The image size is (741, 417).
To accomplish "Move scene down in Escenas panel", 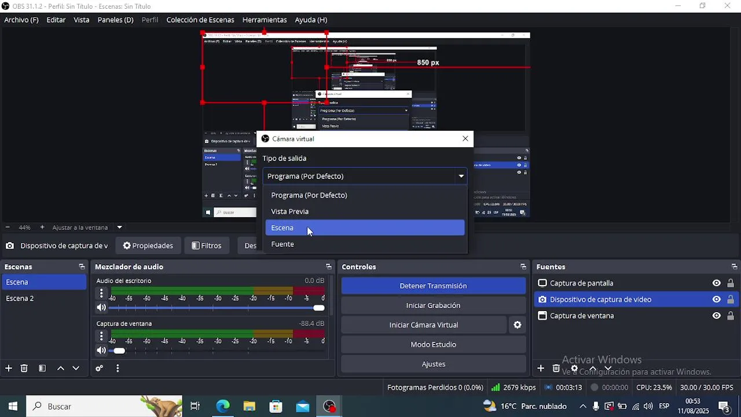I will 76,368.
